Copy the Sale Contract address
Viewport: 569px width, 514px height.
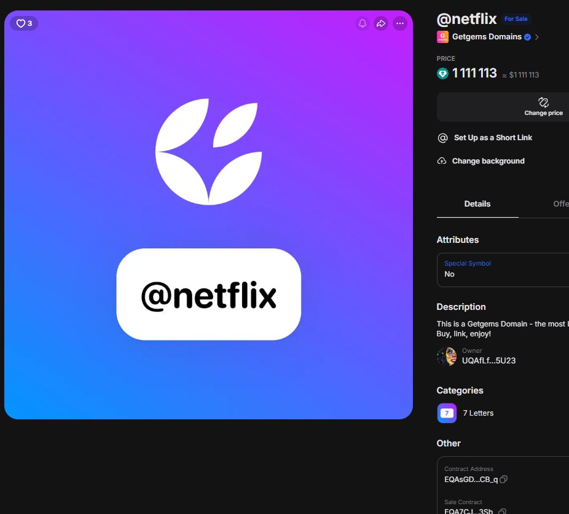(x=502, y=511)
